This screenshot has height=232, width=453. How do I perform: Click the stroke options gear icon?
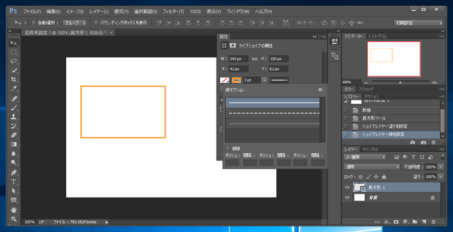tap(320, 90)
